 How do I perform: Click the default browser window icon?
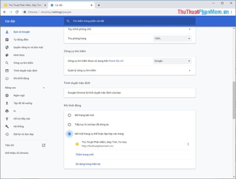coord(7,71)
